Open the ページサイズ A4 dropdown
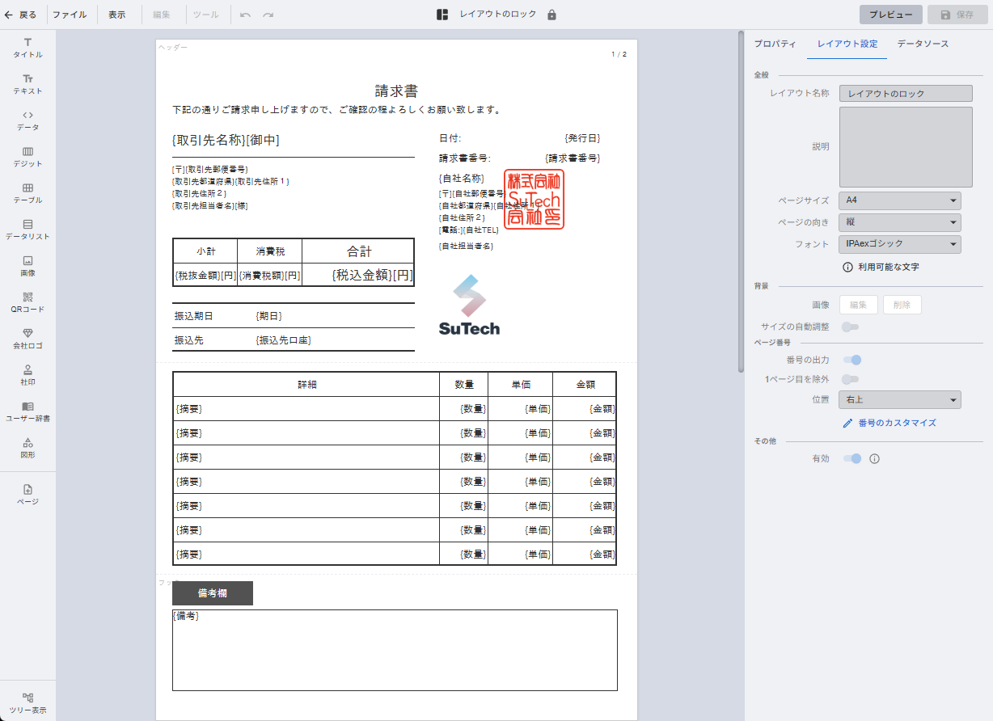Image resolution: width=993 pixels, height=721 pixels. pyautogui.click(x=899, y=200)
